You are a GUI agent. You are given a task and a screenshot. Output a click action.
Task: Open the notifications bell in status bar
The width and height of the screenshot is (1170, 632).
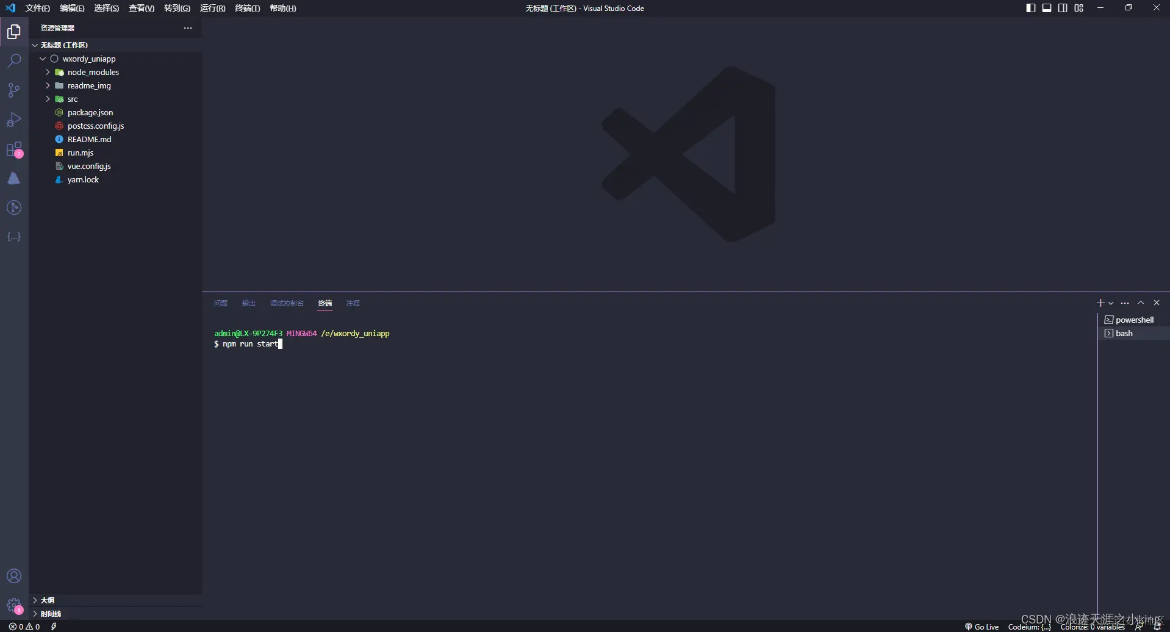(x=1157, y=627)
